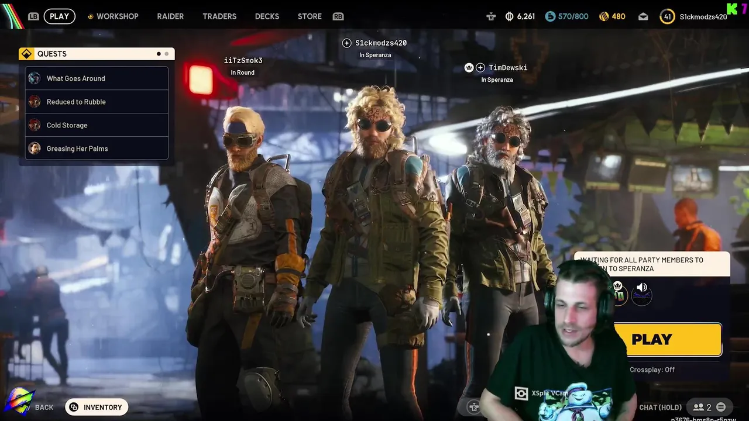Click the XSplit VCam logo icon
This screenshot has width=749, height=421.
point(521,394)
